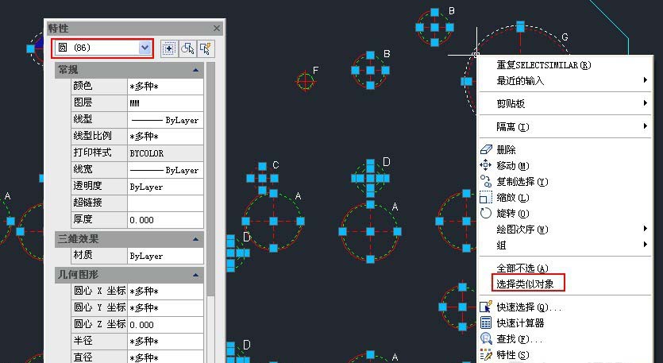Viewport: 663px width, 363px height.
Task: Click the 线宽 ByLayer value
Action: click(x=165, y=170)
